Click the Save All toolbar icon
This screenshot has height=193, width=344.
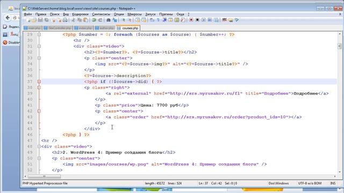click(x=47, y=20)
